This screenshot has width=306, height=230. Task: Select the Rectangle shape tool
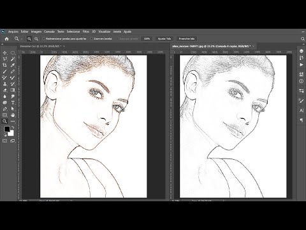click(x=4, y=115)
